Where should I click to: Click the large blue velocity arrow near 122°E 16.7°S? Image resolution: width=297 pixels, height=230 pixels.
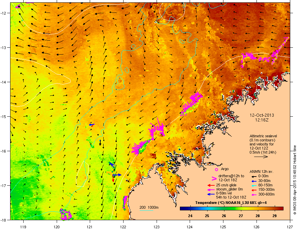point(117,175)
